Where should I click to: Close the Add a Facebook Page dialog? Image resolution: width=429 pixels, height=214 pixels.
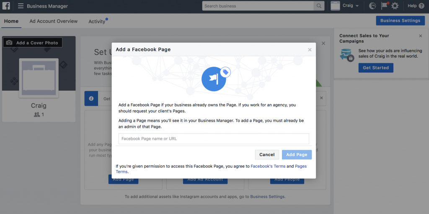tap(310, 50)
